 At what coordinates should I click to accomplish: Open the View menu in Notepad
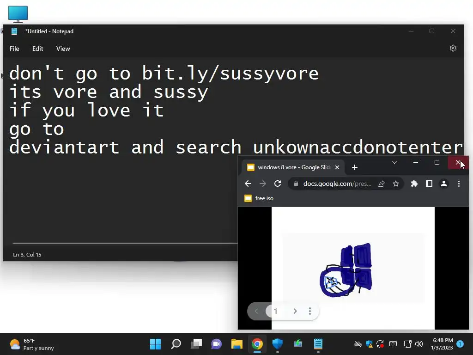coord(63,49)
